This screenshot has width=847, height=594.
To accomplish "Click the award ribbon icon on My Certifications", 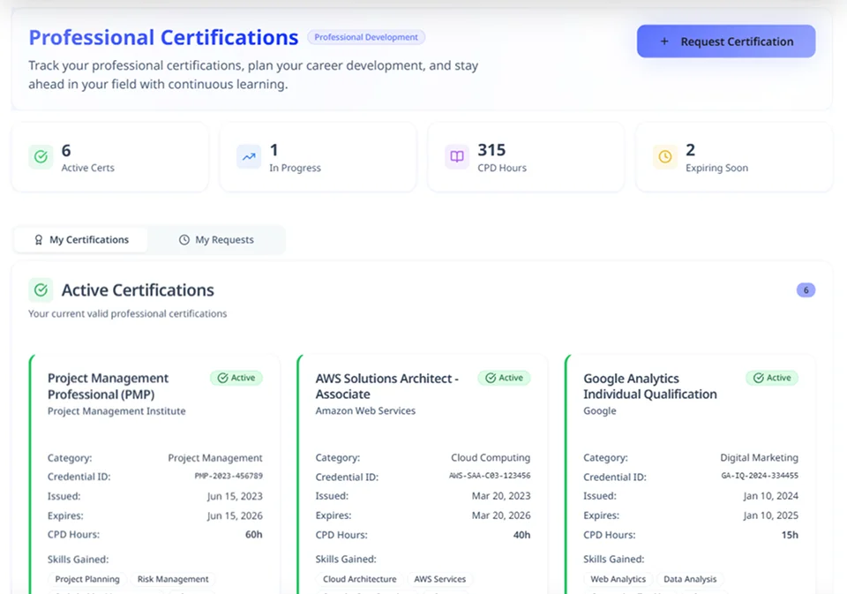I will pyautogui.click(x=38, y=239).
